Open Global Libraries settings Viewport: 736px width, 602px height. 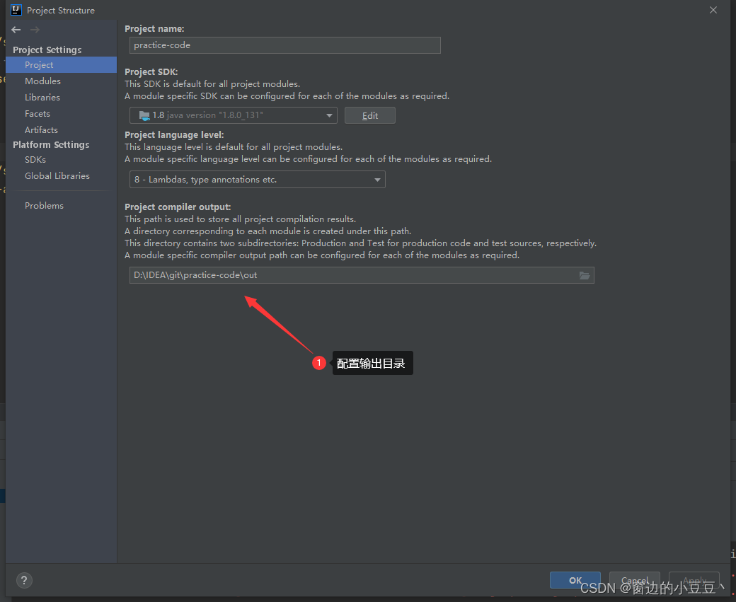(x=57, y=175)
